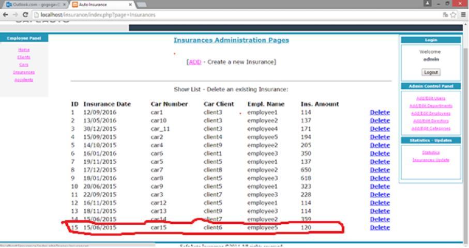Click the Car Number column header

[169, 104]
